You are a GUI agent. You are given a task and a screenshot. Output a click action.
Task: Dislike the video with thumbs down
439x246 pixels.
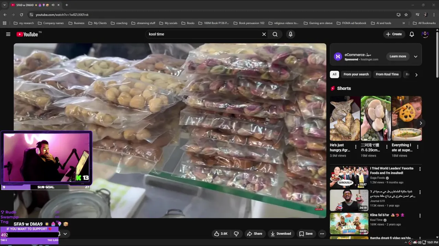click(x=236, y=234)
